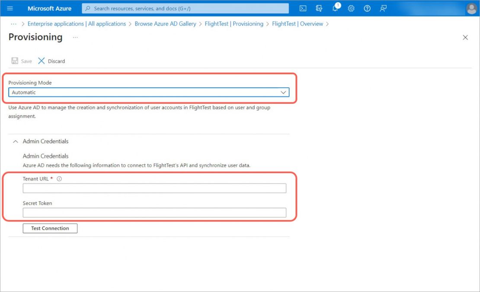Click the Save toolbar button
This screenshot has width=480, height=292.
pyautogui.click(x=22, y=61)
